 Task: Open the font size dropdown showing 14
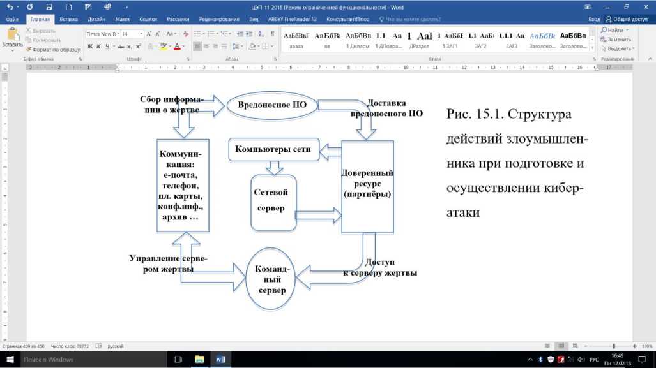[x=141, y=34]
